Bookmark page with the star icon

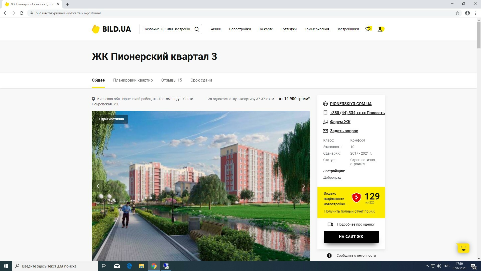(457, 13)
